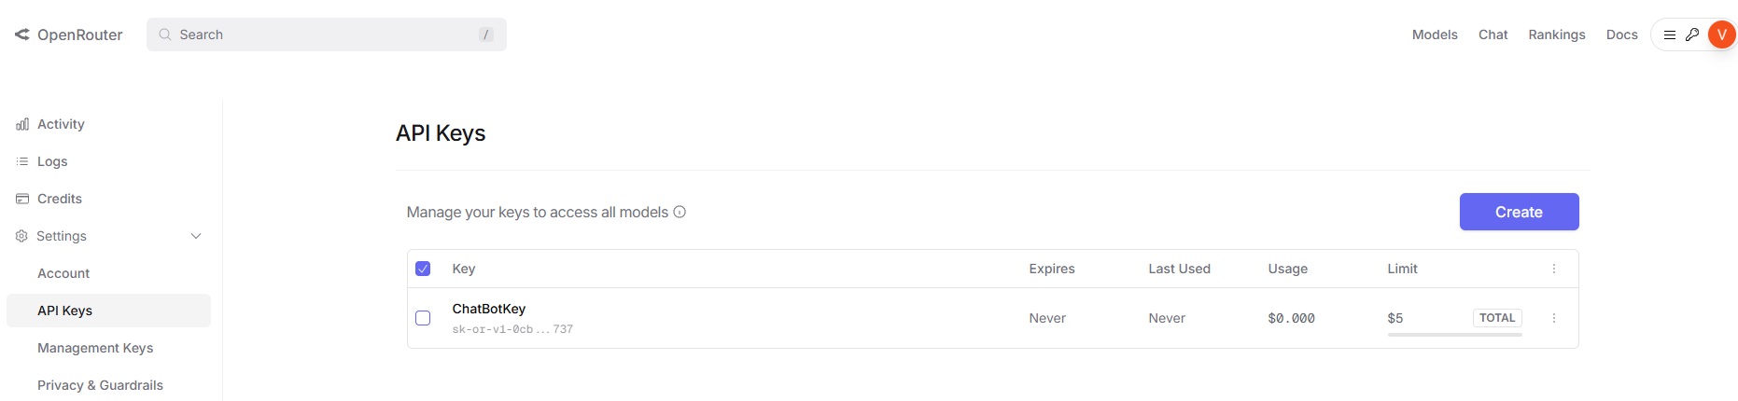The height and width of the screenshot is (401, 1738).
Task: Click the info icon beside manage keys text
Action: [680, 212]
